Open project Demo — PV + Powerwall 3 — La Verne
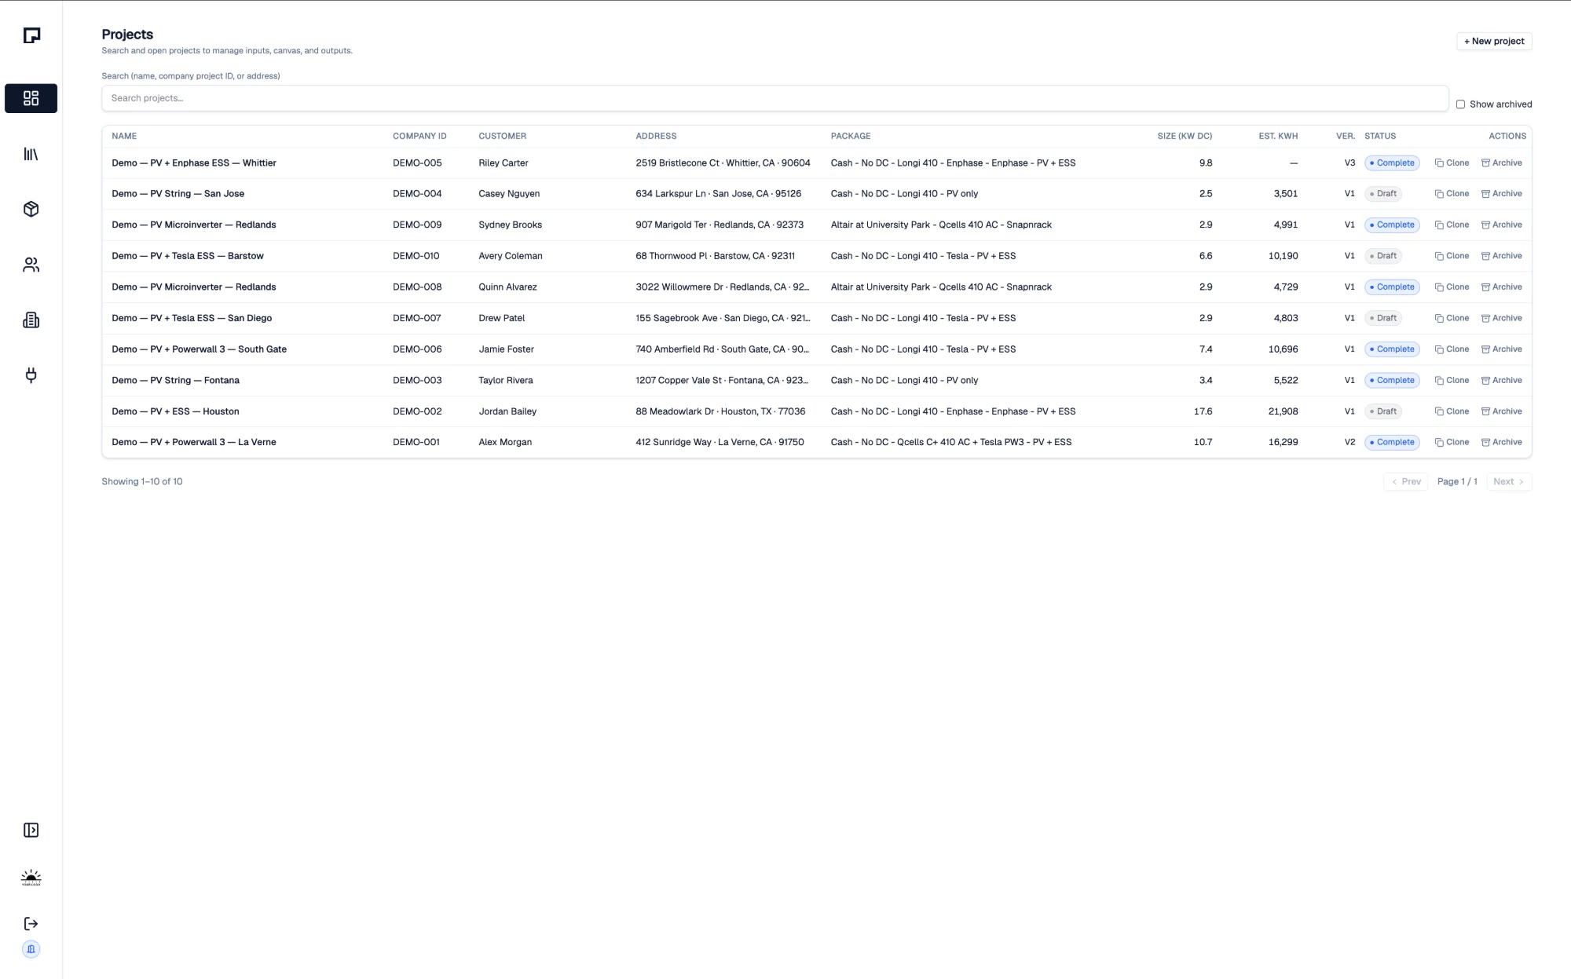The width and height of the screenshot is (1571, 979). [x=194, y=442]
